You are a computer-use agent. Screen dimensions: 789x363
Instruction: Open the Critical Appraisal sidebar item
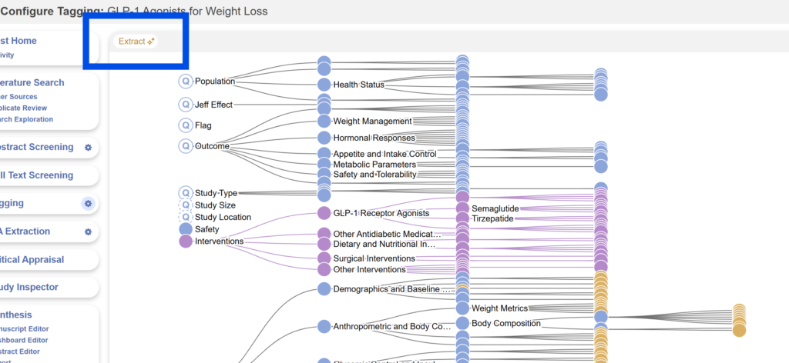[32, 260]
